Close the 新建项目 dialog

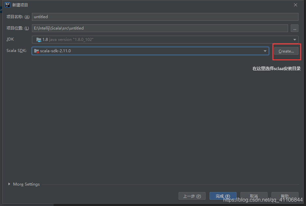coord(296,5)
